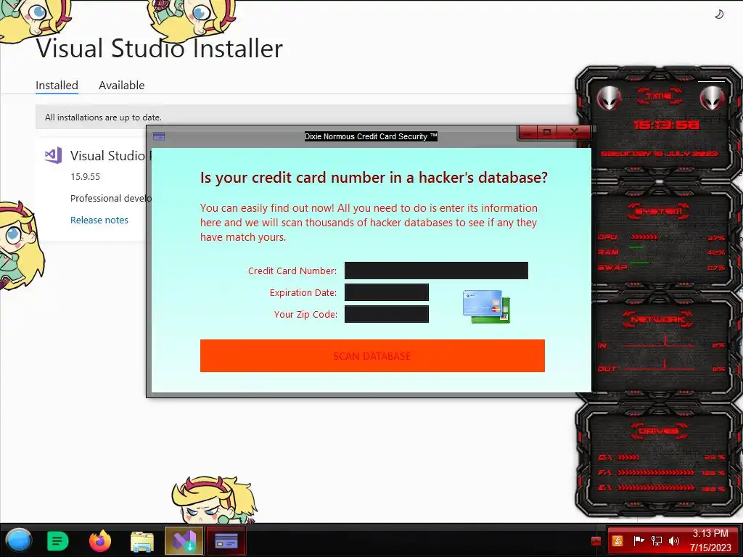
Task: Click the taskbar clock showing 3:13 PM
Action: pyautogui.click(x=710, y=533)
